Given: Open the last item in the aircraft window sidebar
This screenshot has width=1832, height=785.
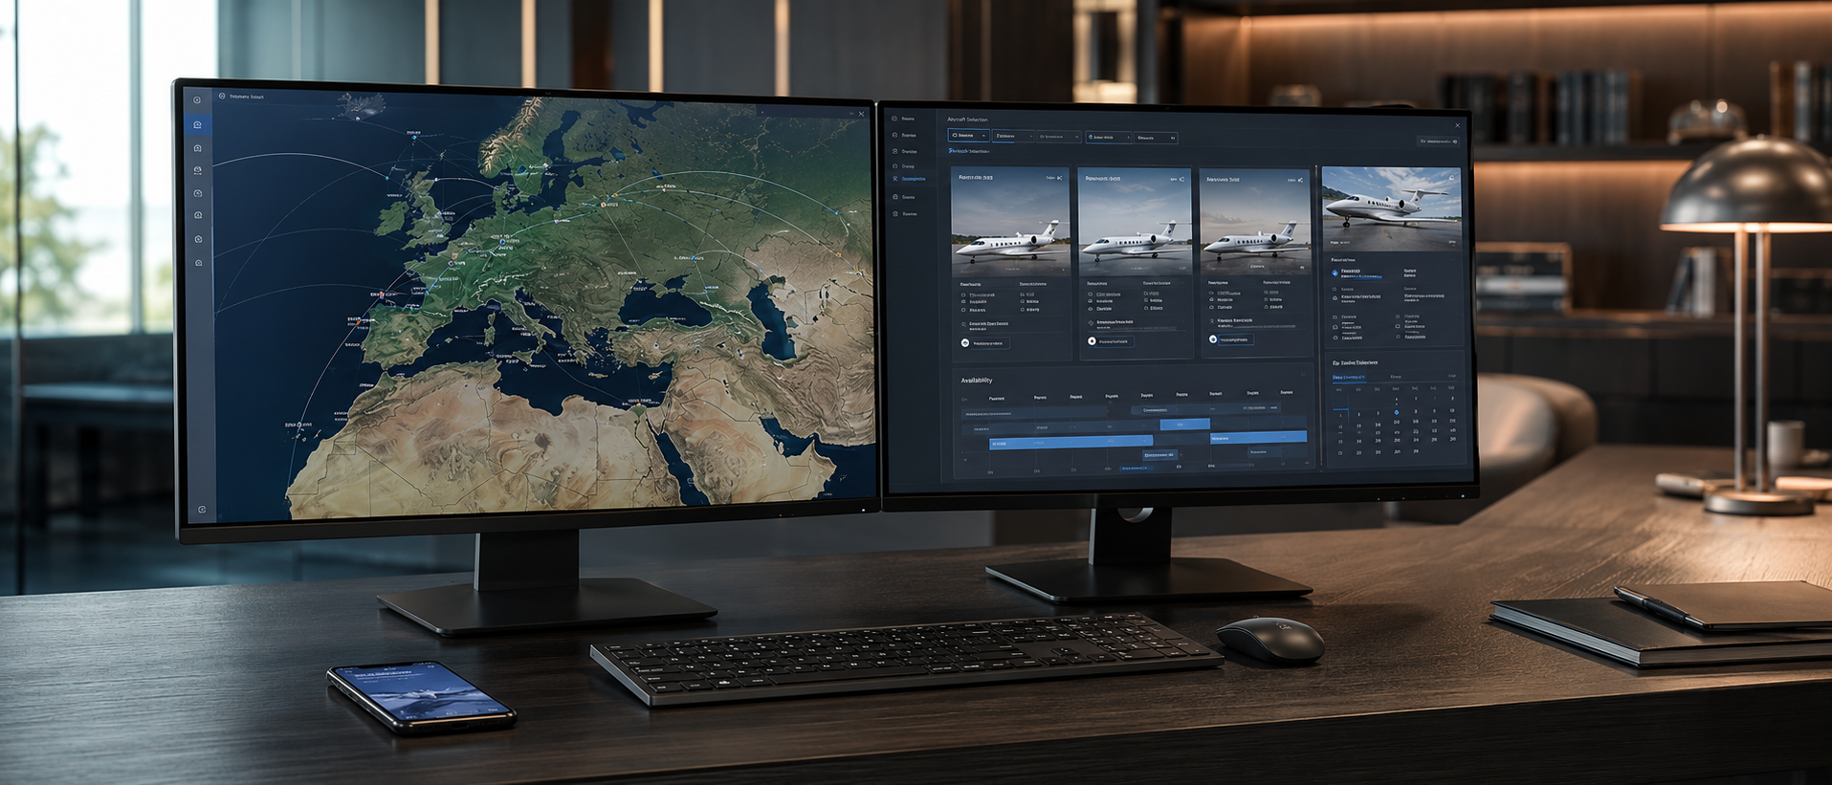Looking at the screenshot, I should pos(905,213).
